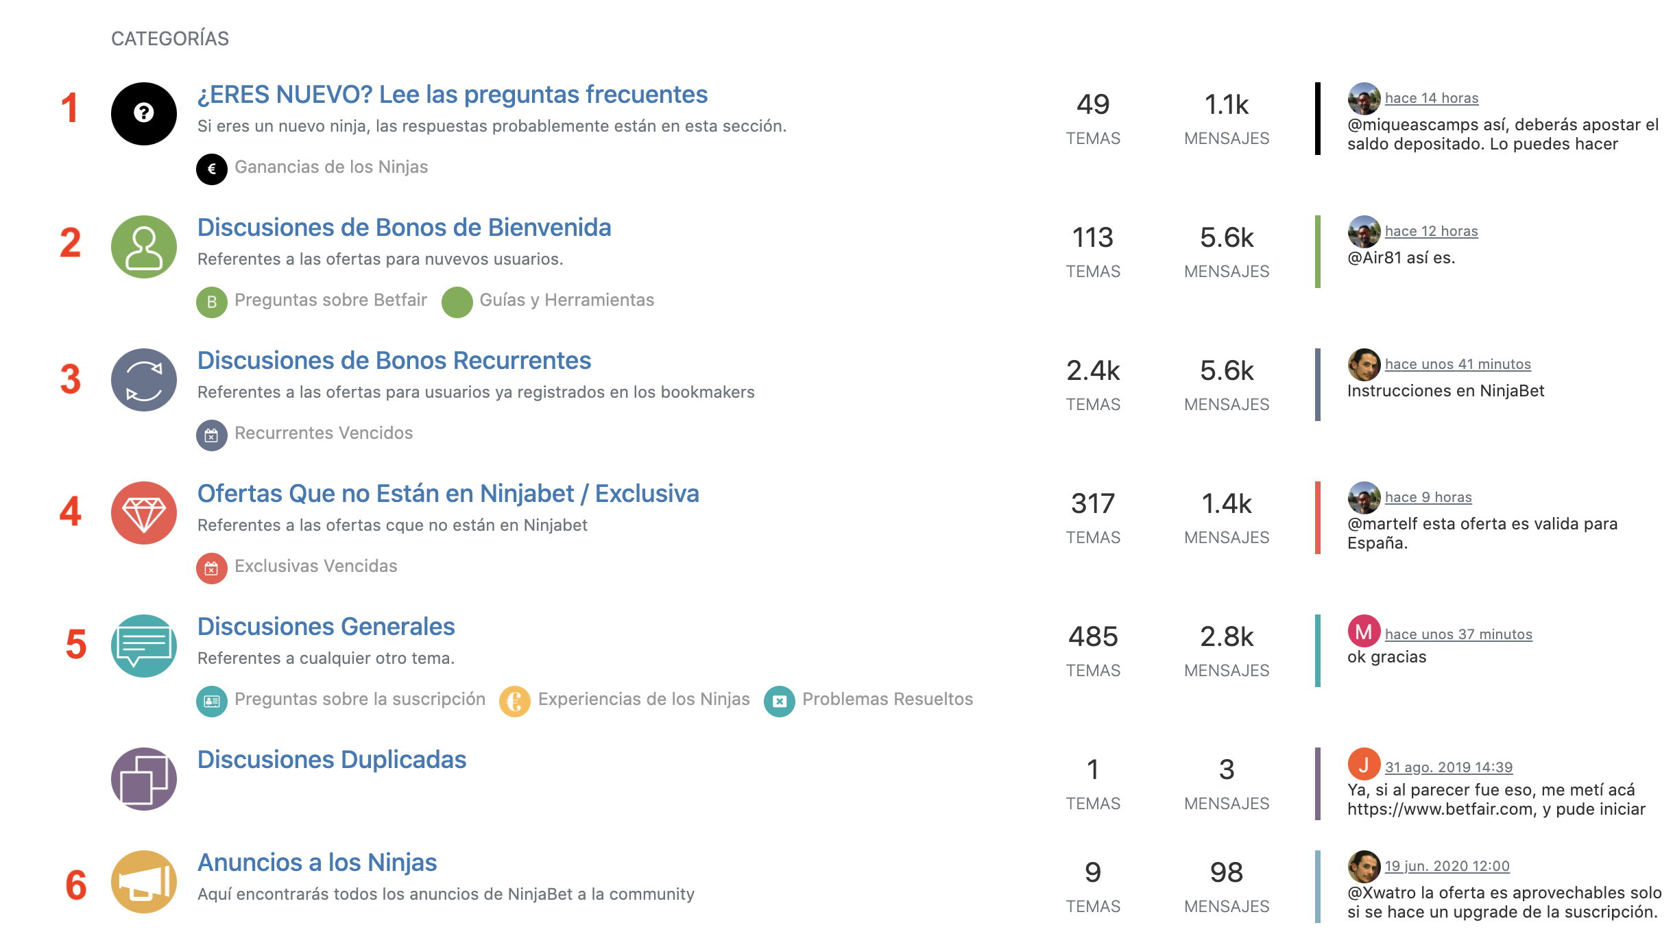
Task: Select the circular arrows Bonos Recurrentes icon
Action: tap(144, 380)
